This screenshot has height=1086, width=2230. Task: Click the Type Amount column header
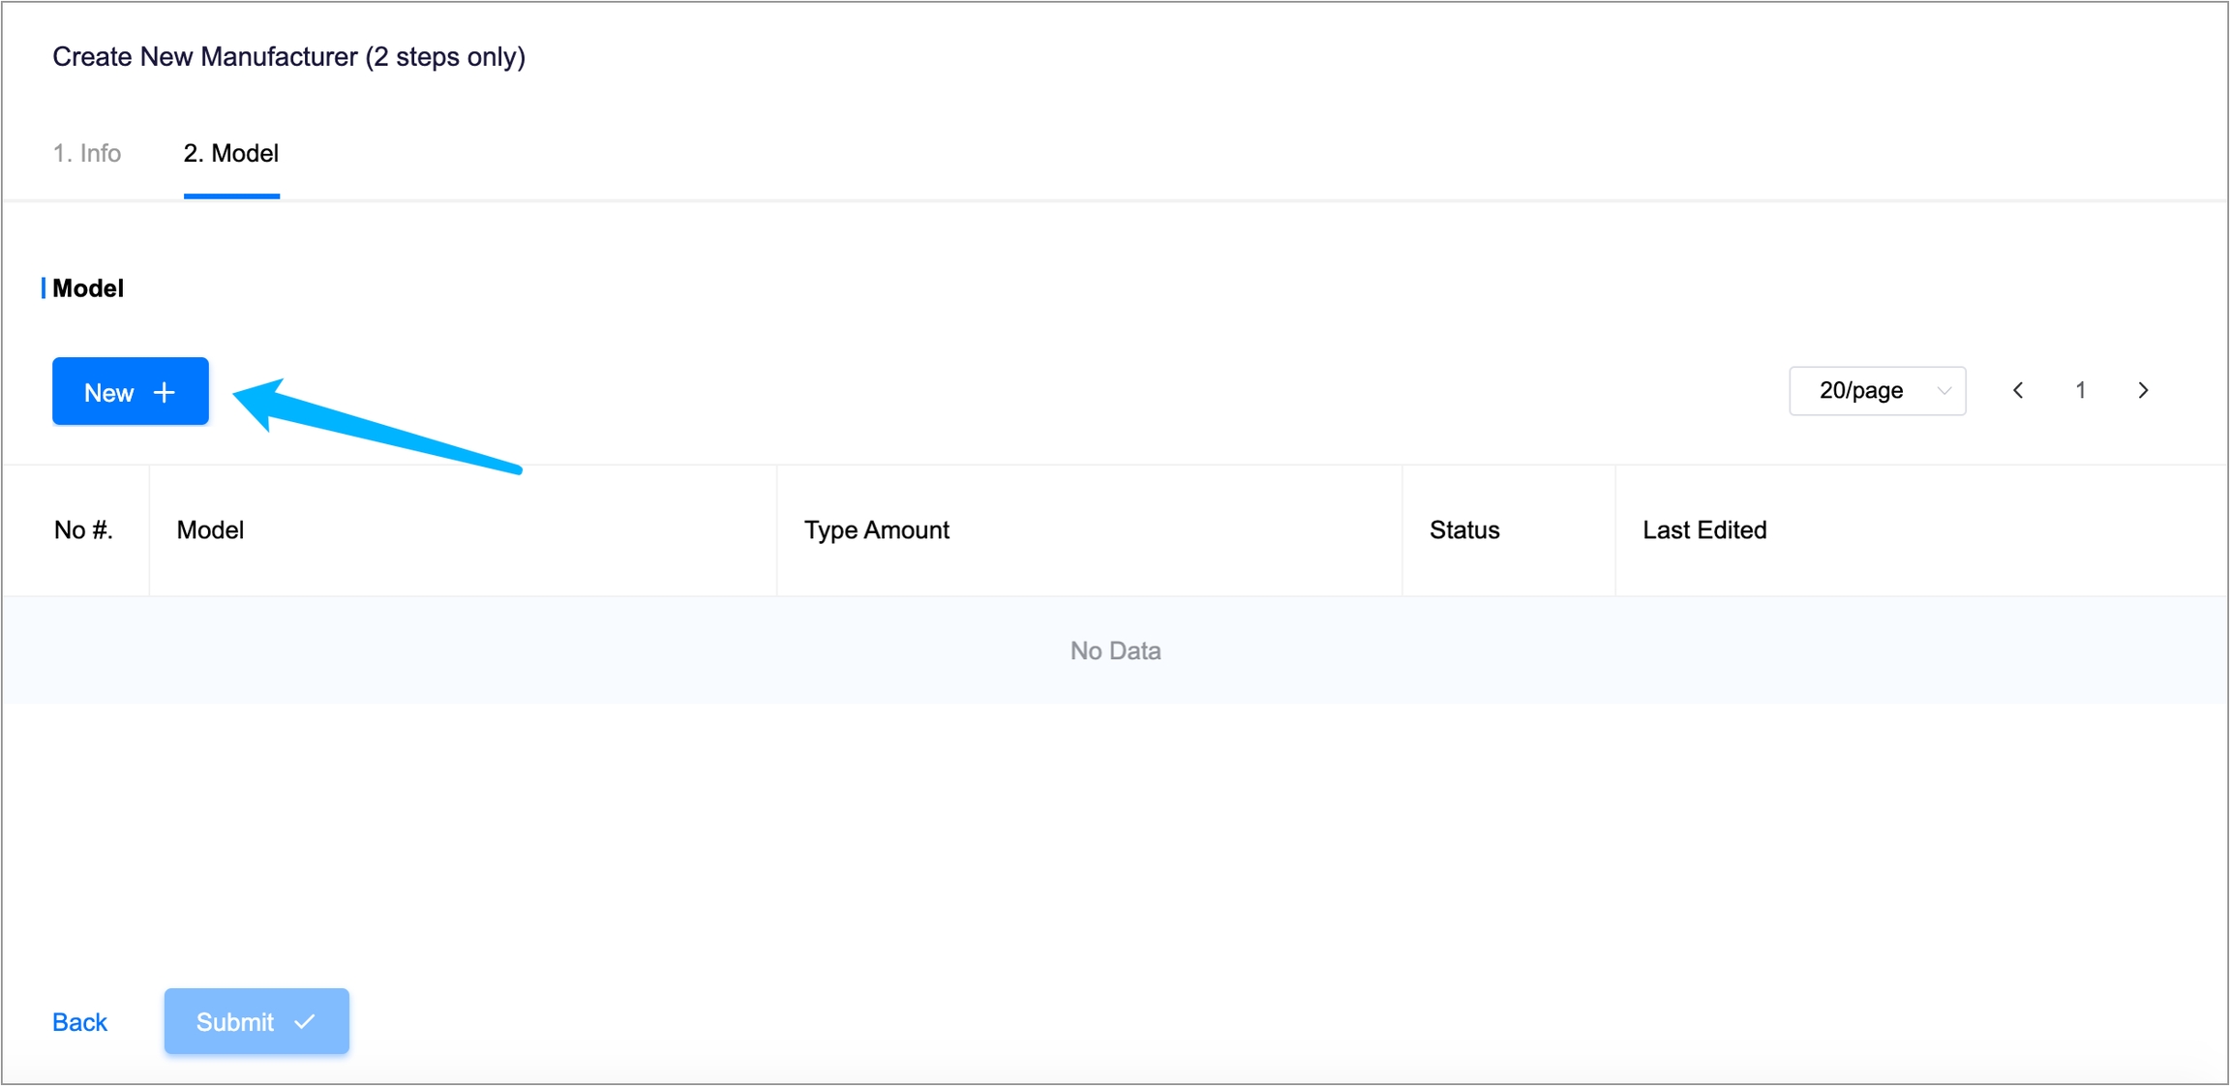[876, 530]
